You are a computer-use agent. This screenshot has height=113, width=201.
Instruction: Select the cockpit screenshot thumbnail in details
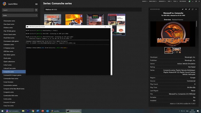[177, 50]
